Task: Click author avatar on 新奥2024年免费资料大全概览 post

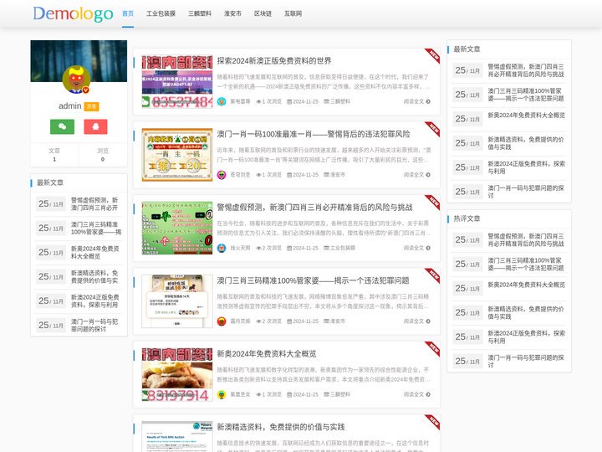Action: tap(222, 394)
